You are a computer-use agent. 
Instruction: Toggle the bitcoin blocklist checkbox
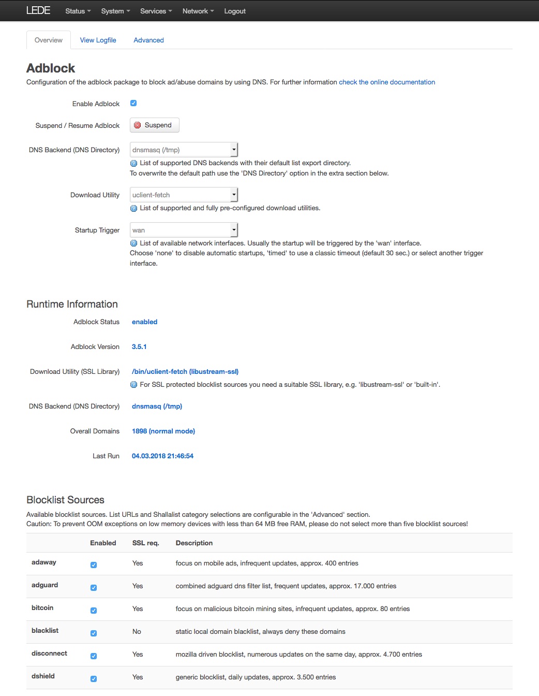[94, 611]
